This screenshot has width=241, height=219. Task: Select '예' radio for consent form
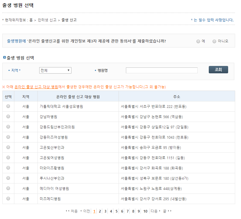click(x=198, y=41)
